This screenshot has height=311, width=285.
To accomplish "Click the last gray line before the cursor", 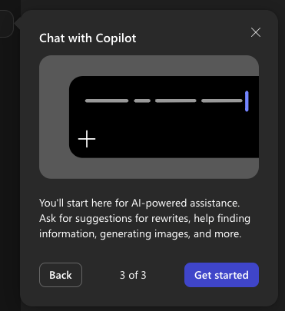I will click(222, 101).
